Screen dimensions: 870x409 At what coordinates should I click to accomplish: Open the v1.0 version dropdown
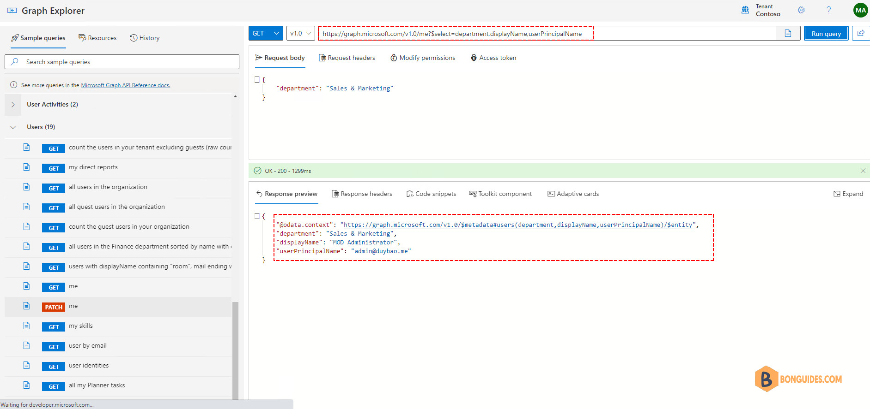(x=301, y=33)
